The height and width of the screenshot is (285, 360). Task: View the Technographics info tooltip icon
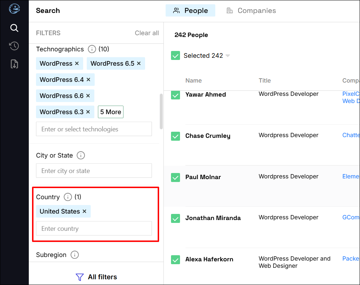[92, 49]
